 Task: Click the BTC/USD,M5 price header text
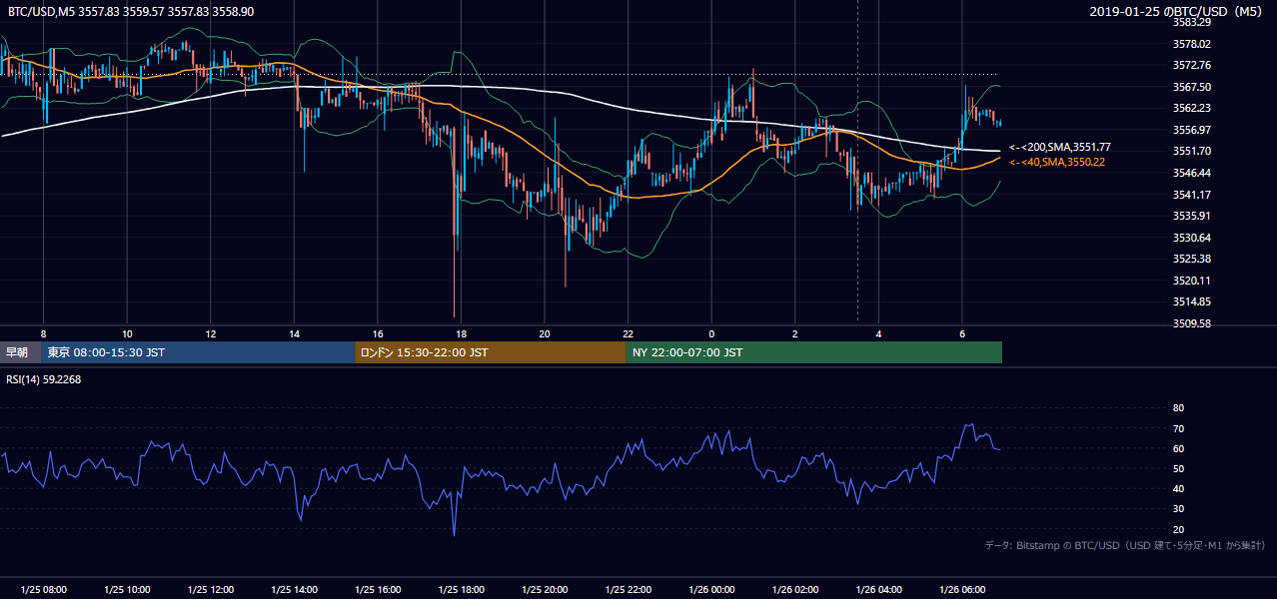(131, 11)
